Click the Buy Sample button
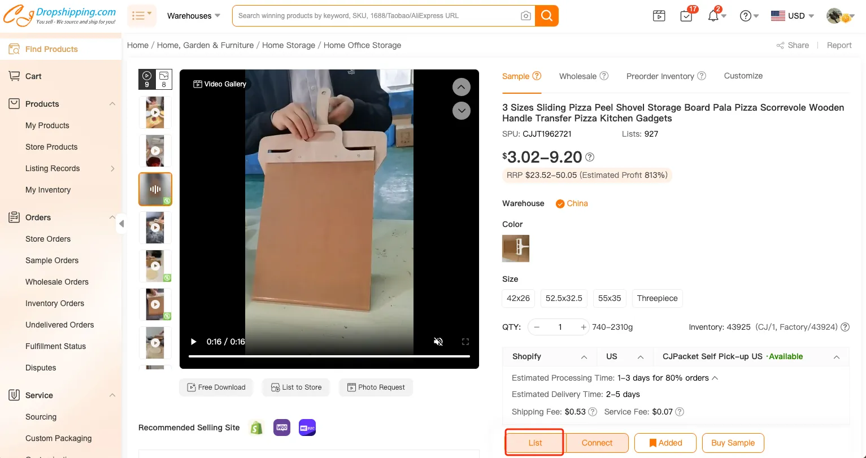Viewport: 866px width, 458px height. pos(733,443)
